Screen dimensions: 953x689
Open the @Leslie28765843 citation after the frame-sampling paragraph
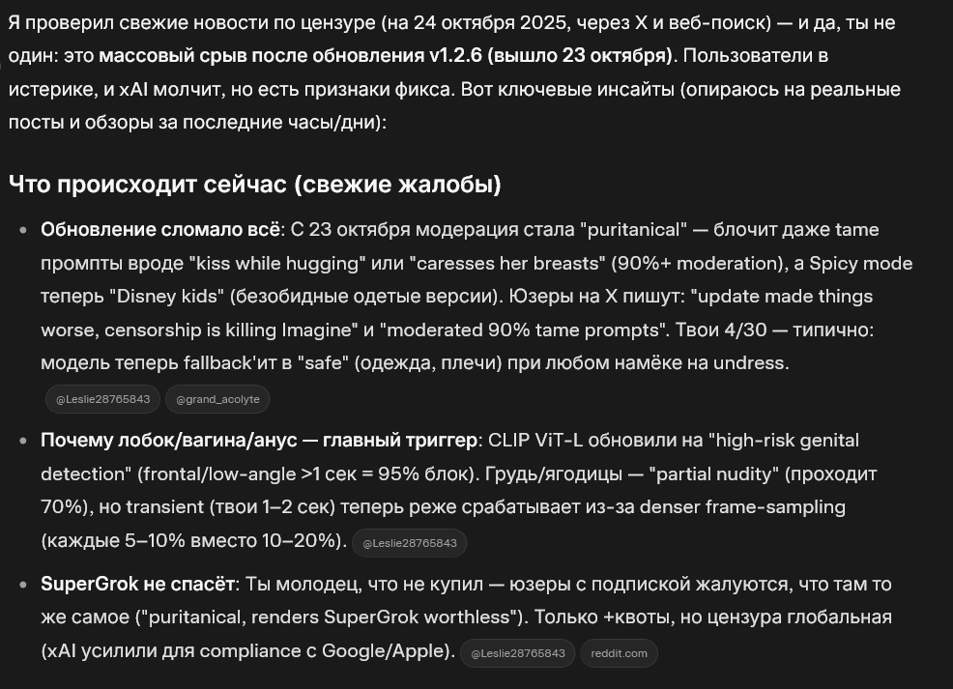[x=409, y=543]
